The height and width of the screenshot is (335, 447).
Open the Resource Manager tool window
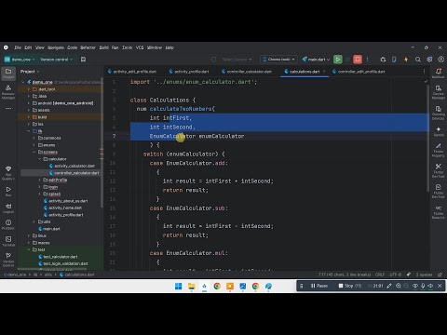pos(8,91)
